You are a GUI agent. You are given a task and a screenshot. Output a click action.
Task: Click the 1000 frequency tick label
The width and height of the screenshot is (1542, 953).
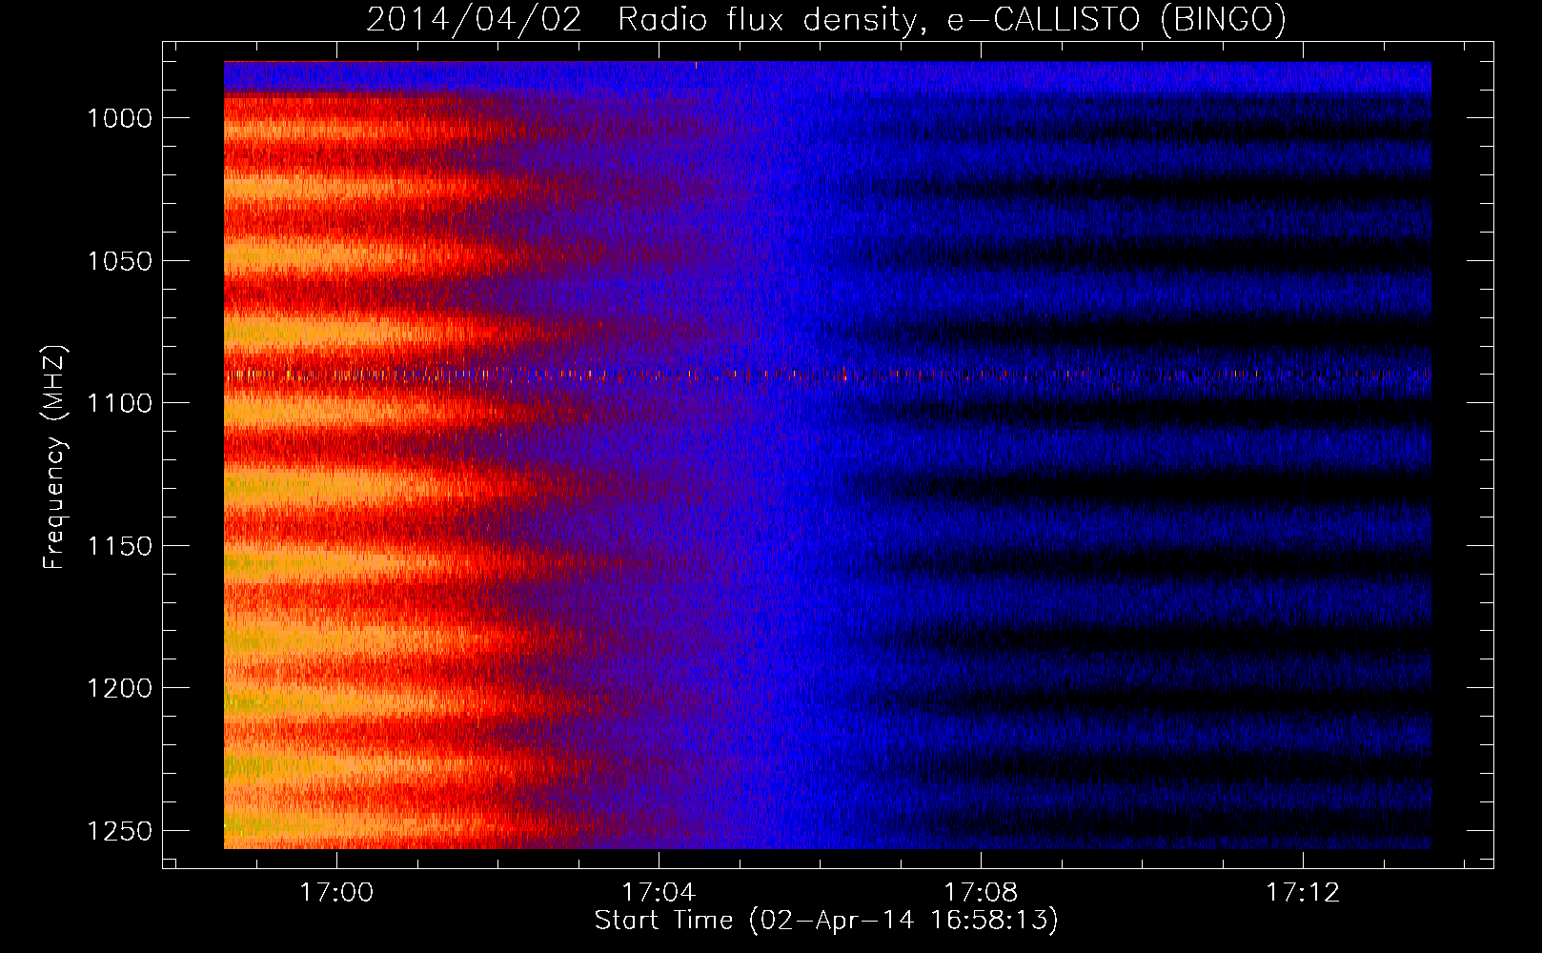click(x=119, y=118)
